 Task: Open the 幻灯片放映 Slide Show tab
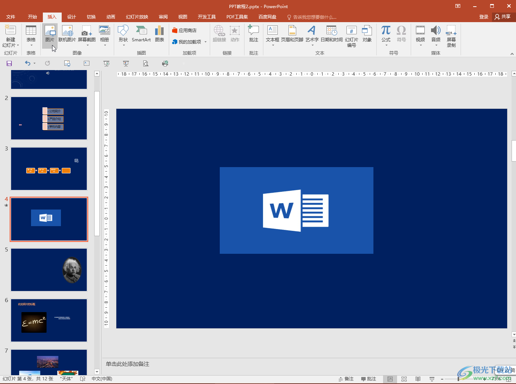pos(137,17)
